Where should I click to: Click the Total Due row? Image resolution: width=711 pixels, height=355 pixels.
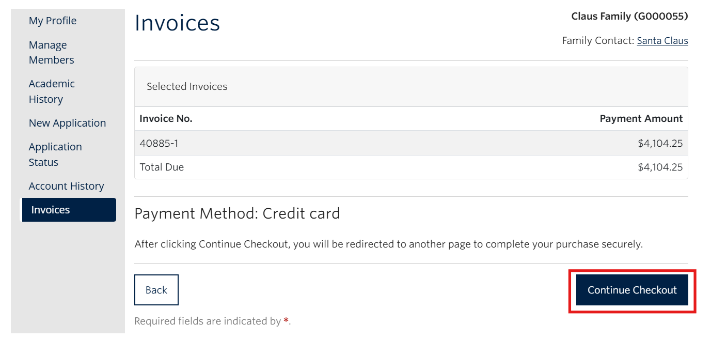pos(161,167)
